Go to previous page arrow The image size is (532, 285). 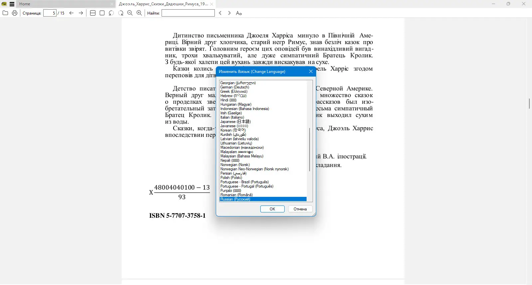coord(71,13)
